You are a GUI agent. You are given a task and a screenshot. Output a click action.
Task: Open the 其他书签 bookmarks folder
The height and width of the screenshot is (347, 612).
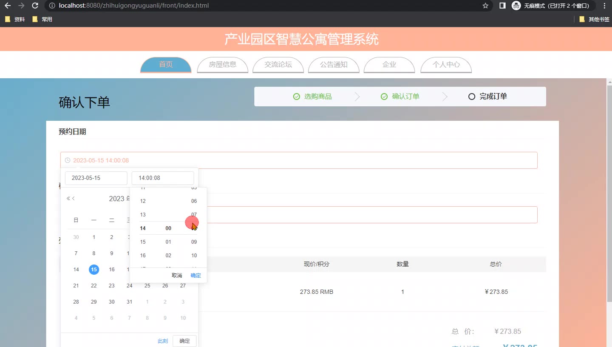tap(594, 19)
